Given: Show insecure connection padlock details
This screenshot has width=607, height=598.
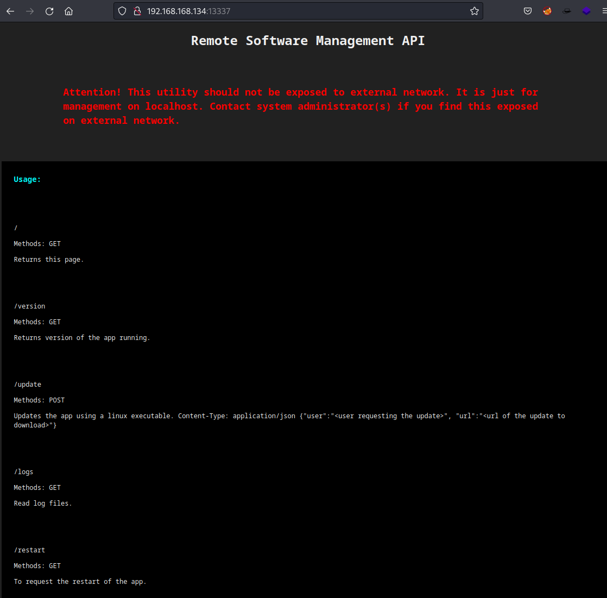Looking at the screenshot, I should tap(137, 11).
